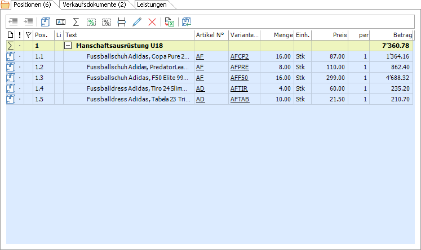Click the AD article link in row 1.4
Image resolution: width=421 pixels, height=250 pixels.
pos(200,88)
